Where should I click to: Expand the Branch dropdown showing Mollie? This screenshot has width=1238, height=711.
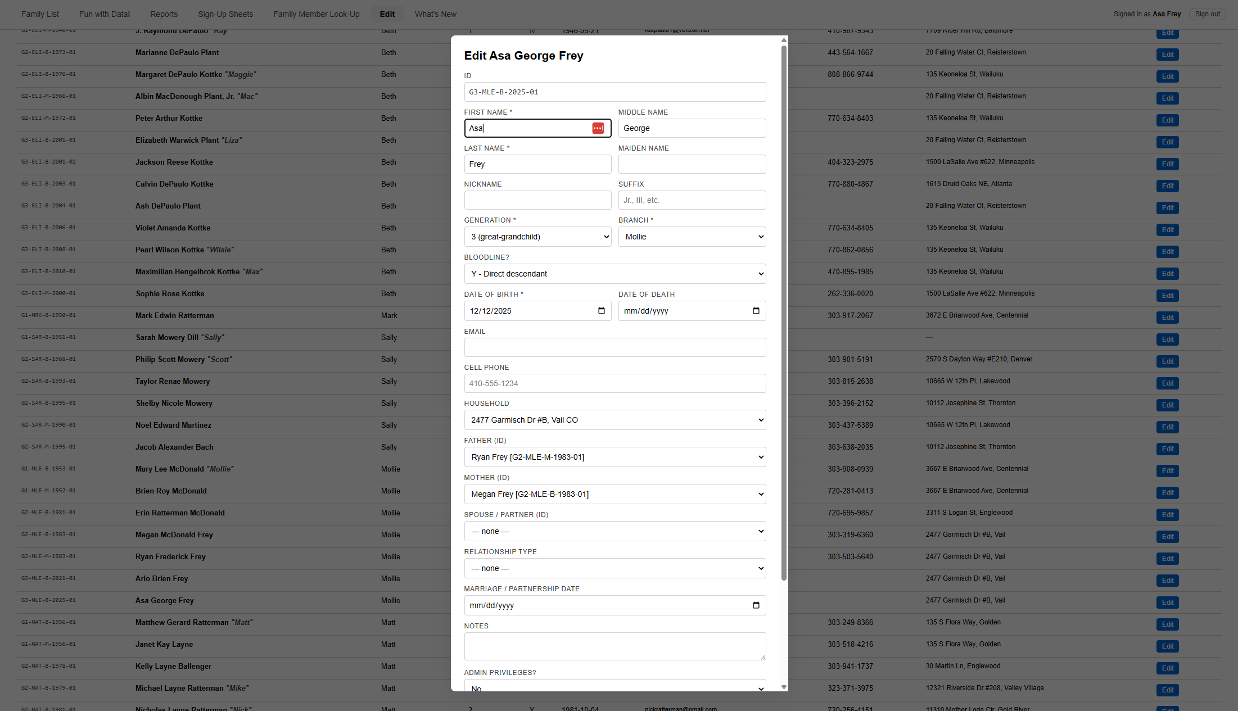coord(692,237)
